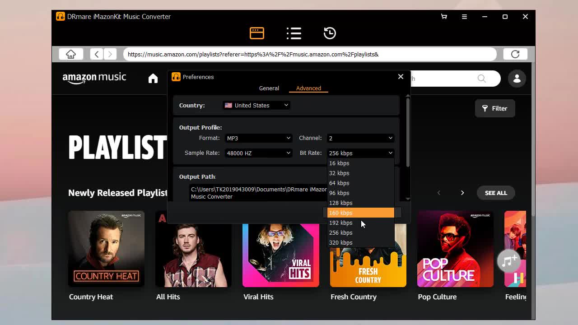Open the All Hits playlist cover
Image resolution: width=578 pixels, height=325 pixels.
pos(193,255)
